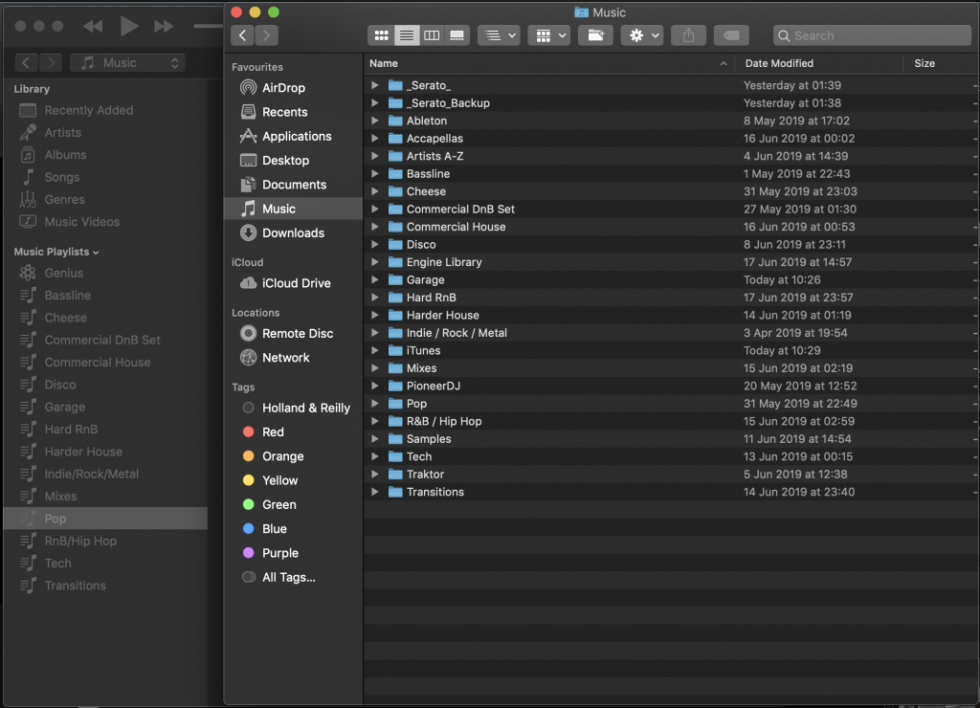Select the List view toggle

[x=406, y=34]
